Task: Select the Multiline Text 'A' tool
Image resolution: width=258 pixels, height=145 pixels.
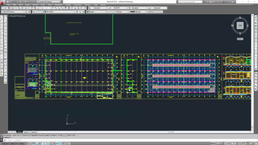Action: click(2, 72)
